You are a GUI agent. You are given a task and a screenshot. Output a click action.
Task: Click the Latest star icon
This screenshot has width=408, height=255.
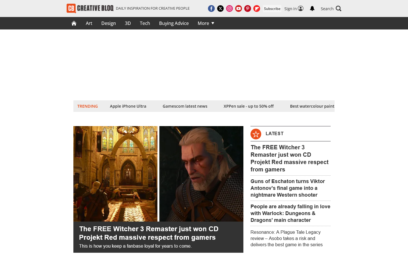coord(256,134)
